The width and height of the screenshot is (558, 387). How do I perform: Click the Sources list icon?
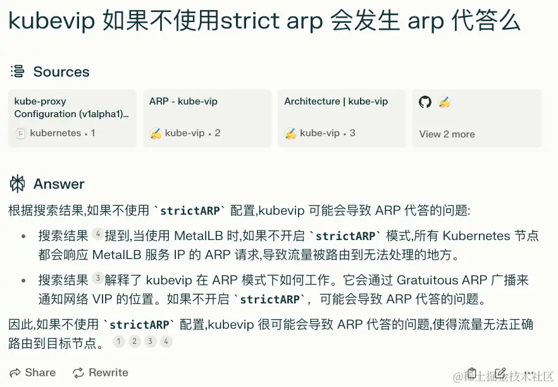(18, 72)
